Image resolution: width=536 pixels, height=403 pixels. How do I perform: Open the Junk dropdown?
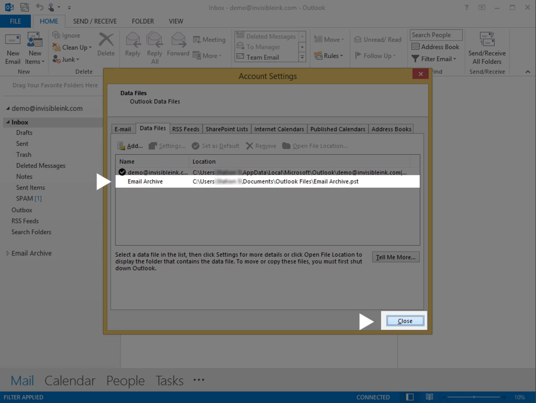tap(66, 59)
